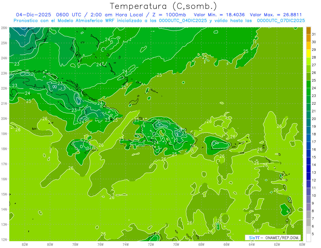The image size is (321, 248).
Task: Select the 'Valor Max. = 26.8811' readout
Action: 276,15
